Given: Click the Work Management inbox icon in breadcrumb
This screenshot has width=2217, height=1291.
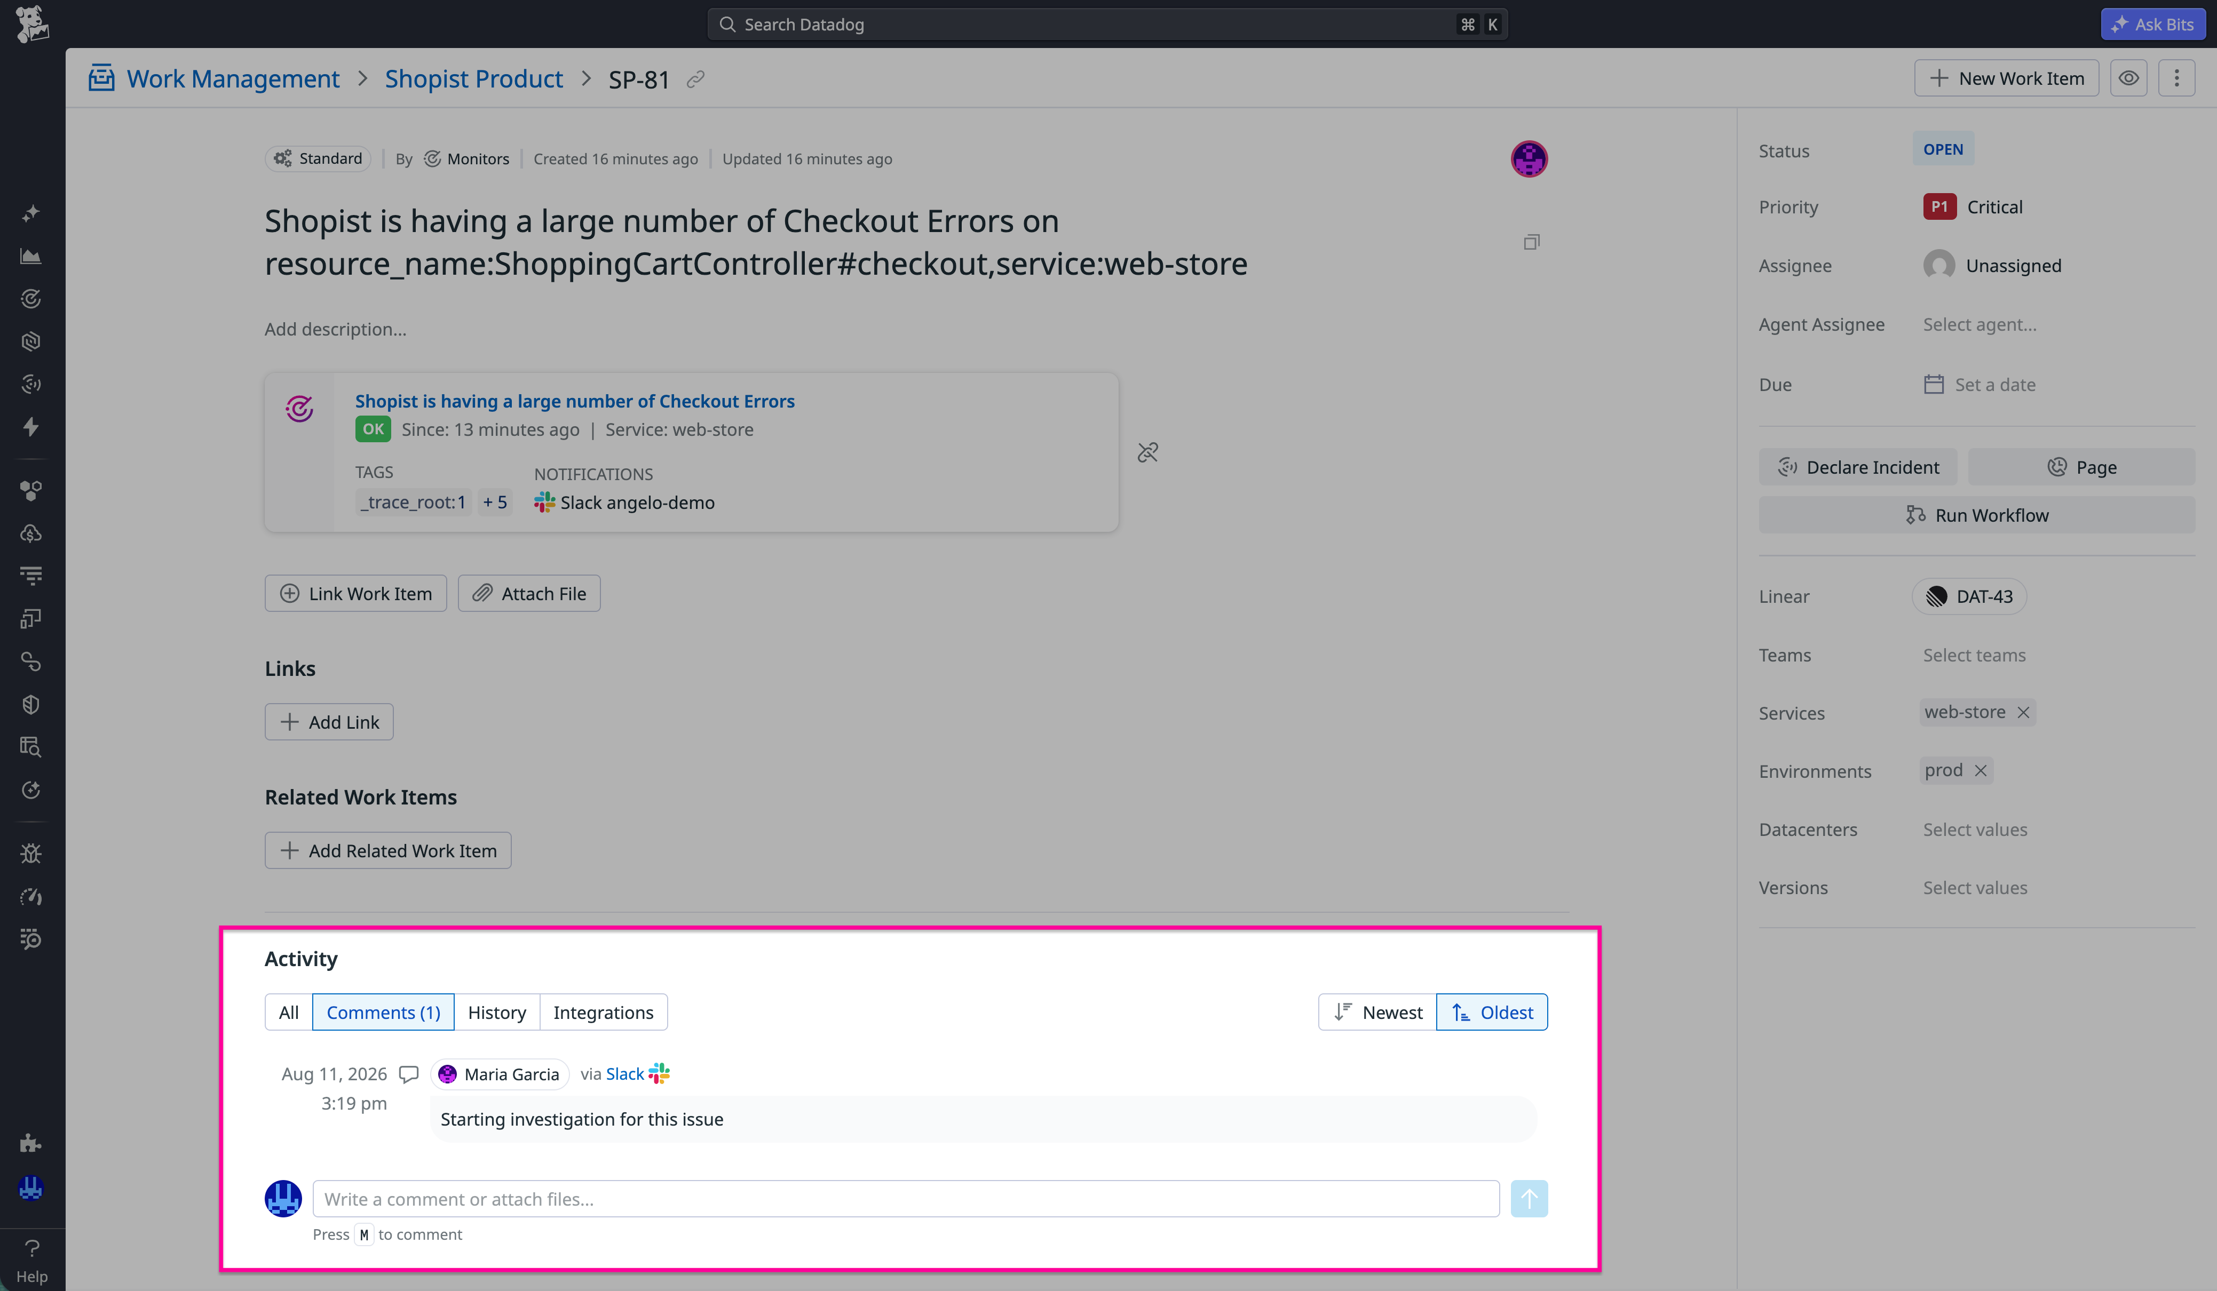Looking at the screenshot, I should [102, 78].
